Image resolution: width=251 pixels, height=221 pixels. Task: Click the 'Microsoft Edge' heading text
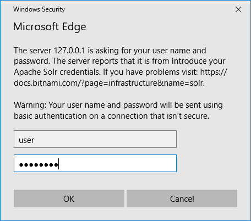[x=50, y=27]
